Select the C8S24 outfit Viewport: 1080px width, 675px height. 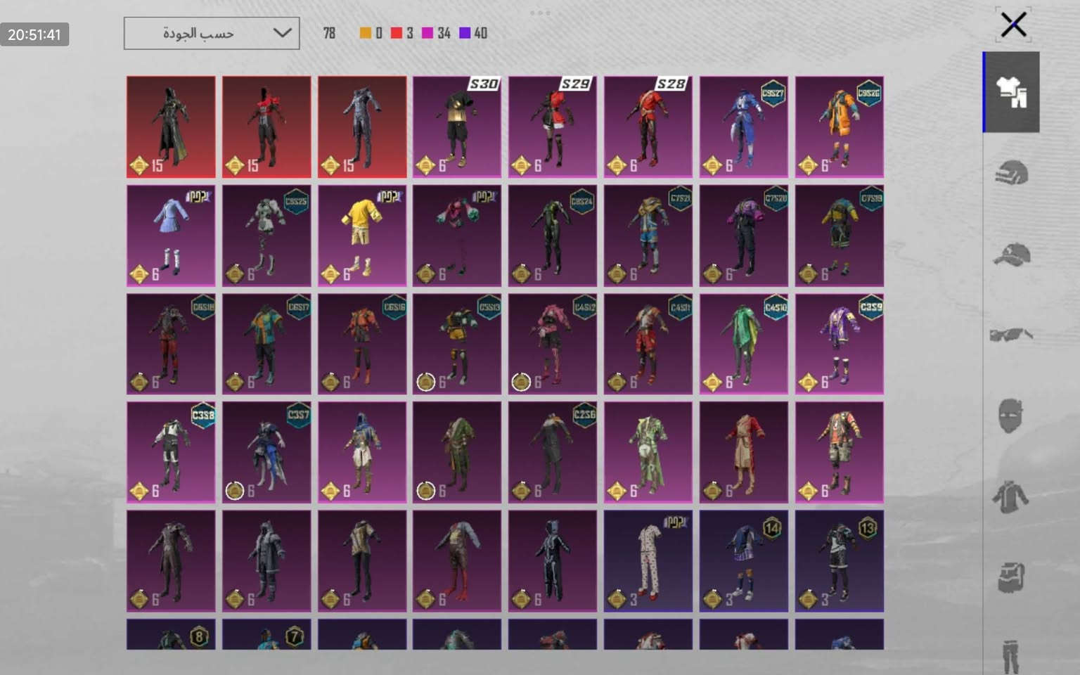pyautogui.click(x=553, y=236)
